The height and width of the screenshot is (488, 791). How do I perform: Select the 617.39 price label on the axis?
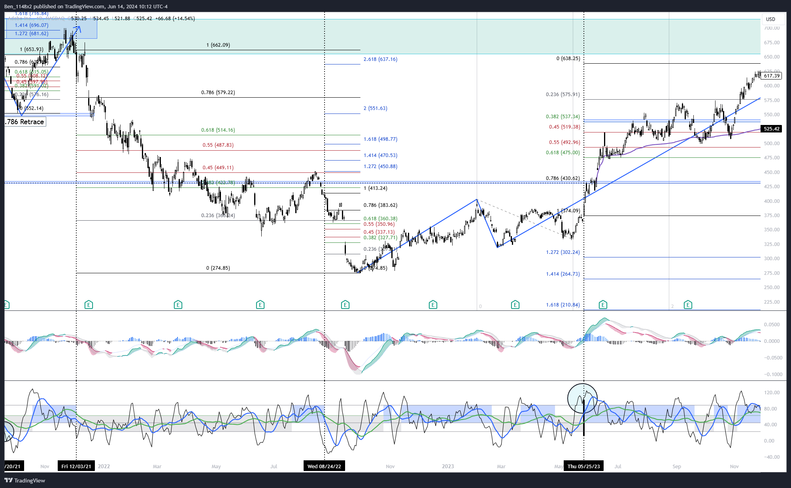tap(772, 76)
